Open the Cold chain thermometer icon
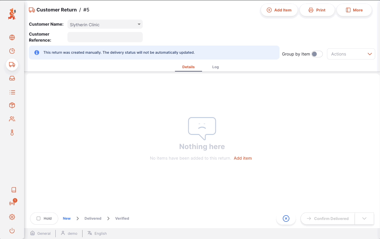Viewport: 380px width, 239px height. coord(12,132)
